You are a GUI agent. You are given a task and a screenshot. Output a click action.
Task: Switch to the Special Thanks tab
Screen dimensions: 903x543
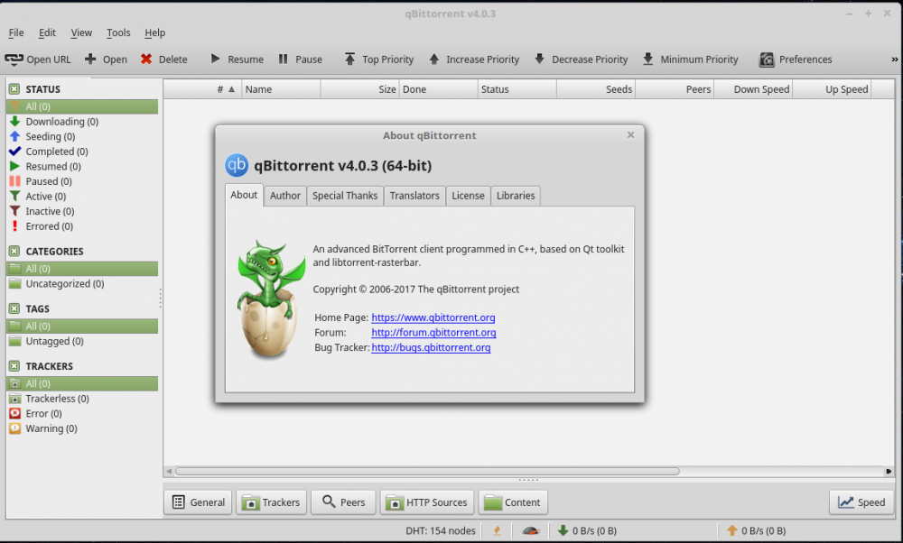(x=345, y=196)
